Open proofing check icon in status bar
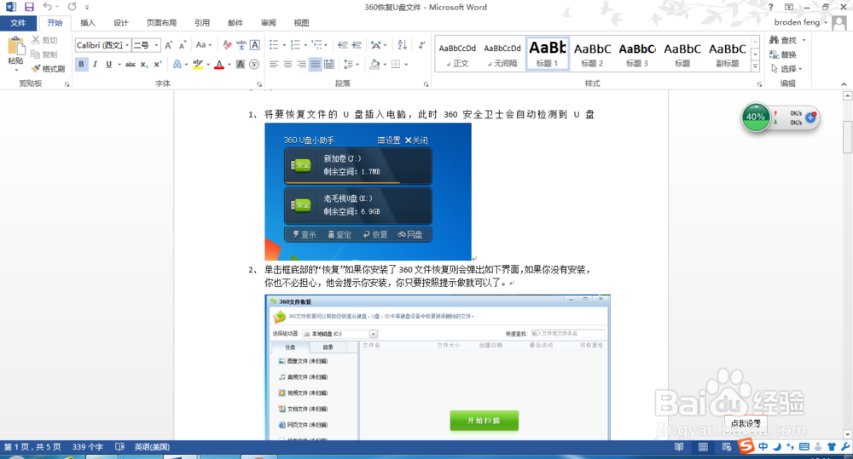This screenshot has height=459, width=853. (119, 446)
